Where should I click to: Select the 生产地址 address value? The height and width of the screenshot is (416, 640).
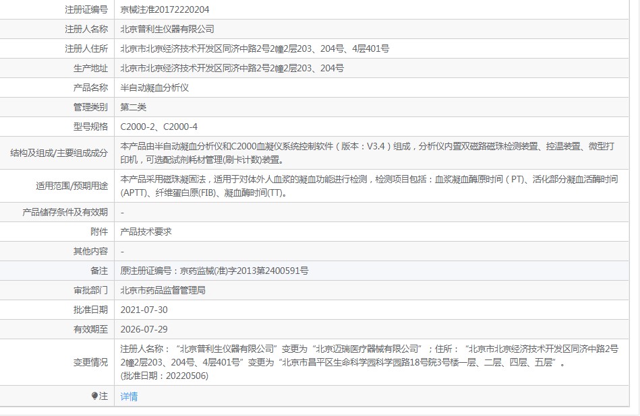click(x=232, y=68)
